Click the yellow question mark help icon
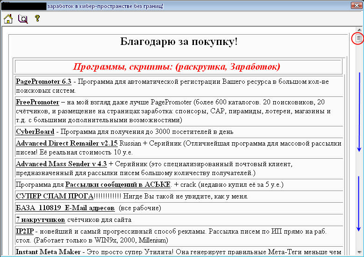The width and height of the screenshot is (364, 257). 37,18
